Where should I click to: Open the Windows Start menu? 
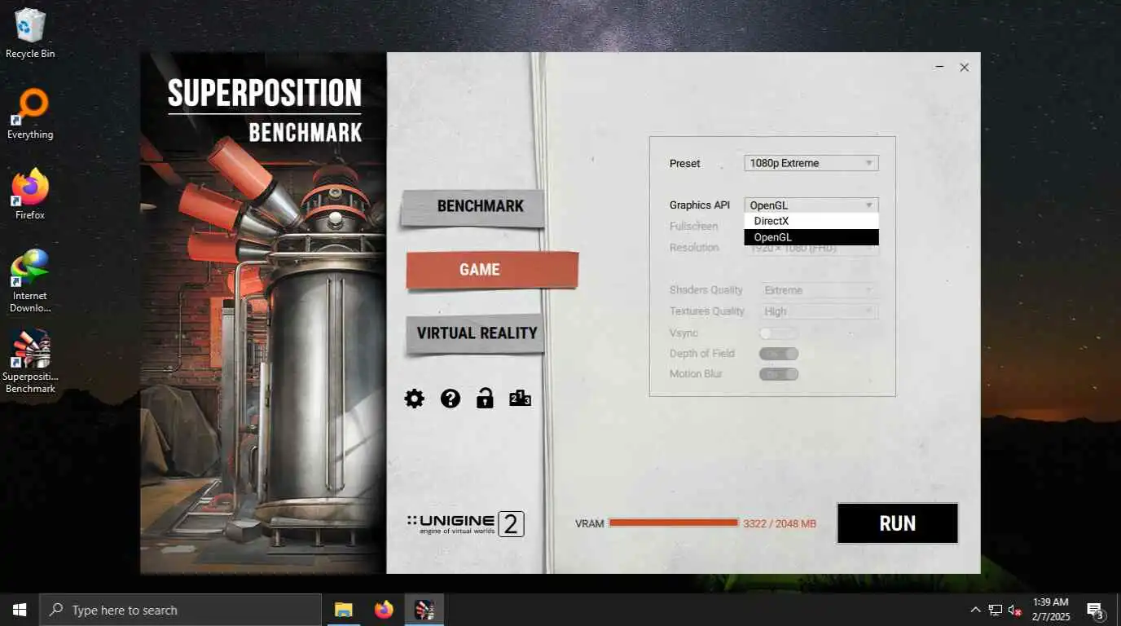tap(20, 610)
